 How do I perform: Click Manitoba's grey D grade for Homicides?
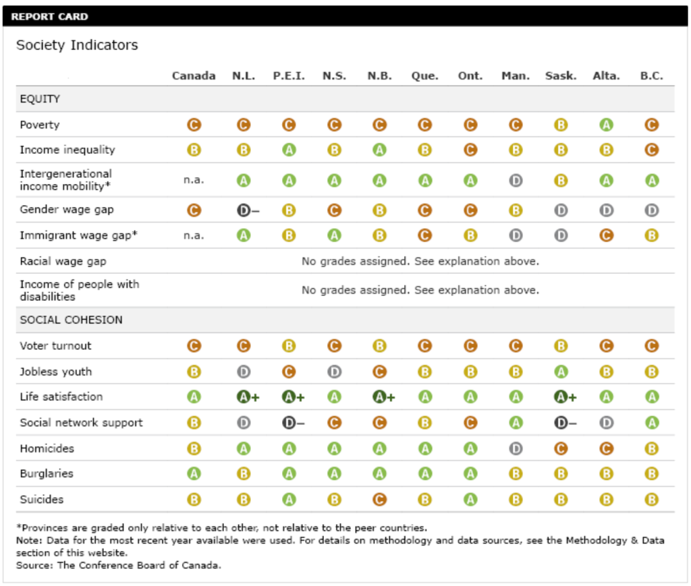coord(516,448)
